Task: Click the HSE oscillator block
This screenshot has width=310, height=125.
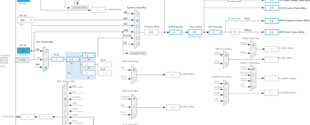Action: (23, 60)
